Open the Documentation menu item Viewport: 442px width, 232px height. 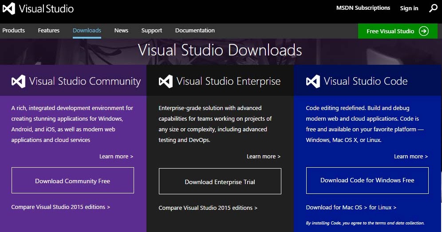point(195,31)
